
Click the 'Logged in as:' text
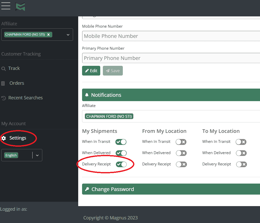[14, 209]
